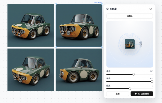
Task: Click the 90° orbit value
Action: pos(151,78)
